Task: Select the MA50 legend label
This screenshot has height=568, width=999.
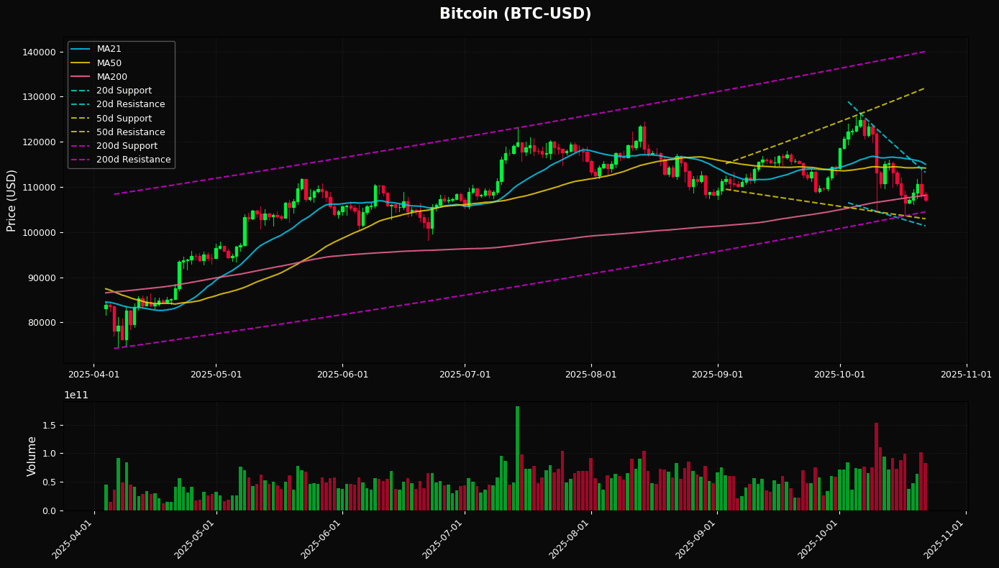Action: (x=109, y=63)
